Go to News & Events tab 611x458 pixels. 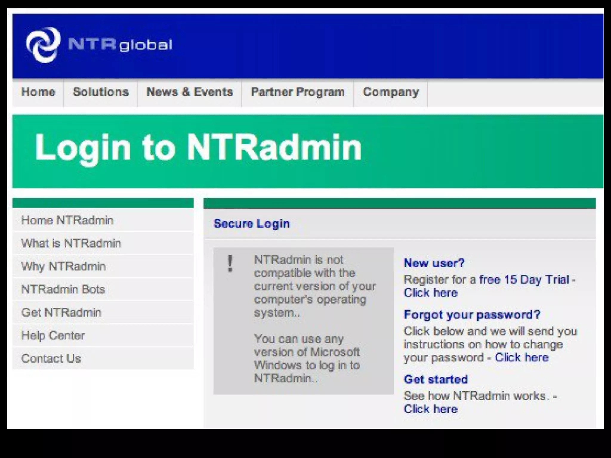pyautogui.click(x=190, y=92)
